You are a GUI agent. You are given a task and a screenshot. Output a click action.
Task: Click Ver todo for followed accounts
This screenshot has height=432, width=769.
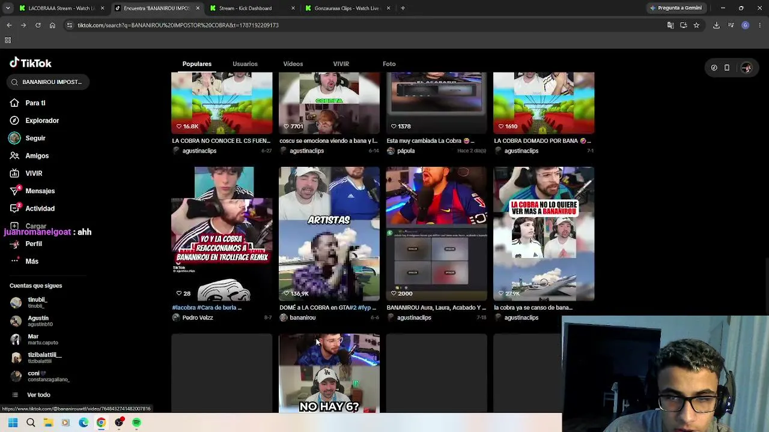coord(38,395)
